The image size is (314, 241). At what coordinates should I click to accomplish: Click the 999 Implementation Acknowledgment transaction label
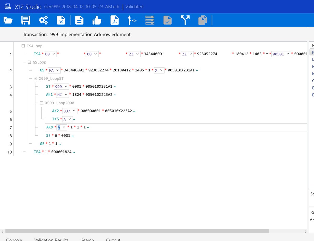pos(90,35)
